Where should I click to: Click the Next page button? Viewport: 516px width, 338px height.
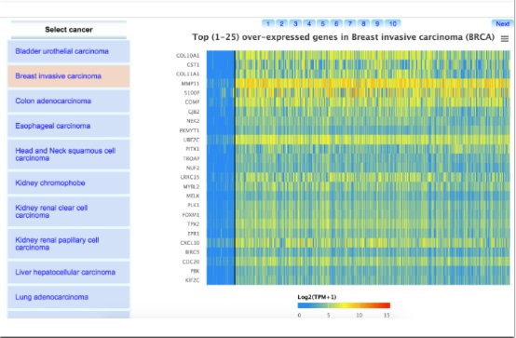(503, 23)
